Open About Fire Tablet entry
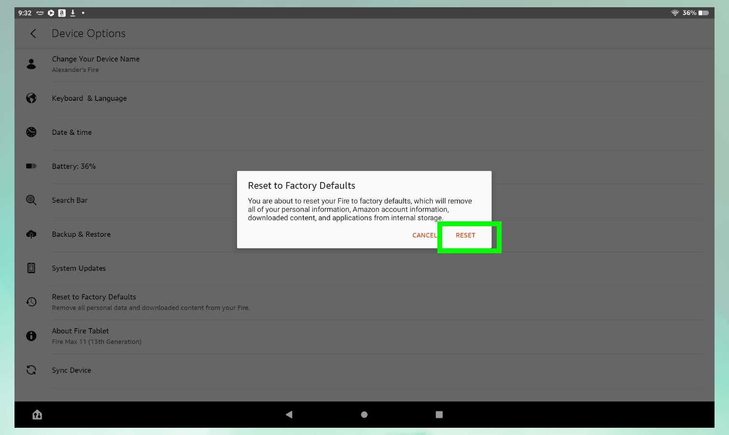Screen dimensions: 729x435 364,336
